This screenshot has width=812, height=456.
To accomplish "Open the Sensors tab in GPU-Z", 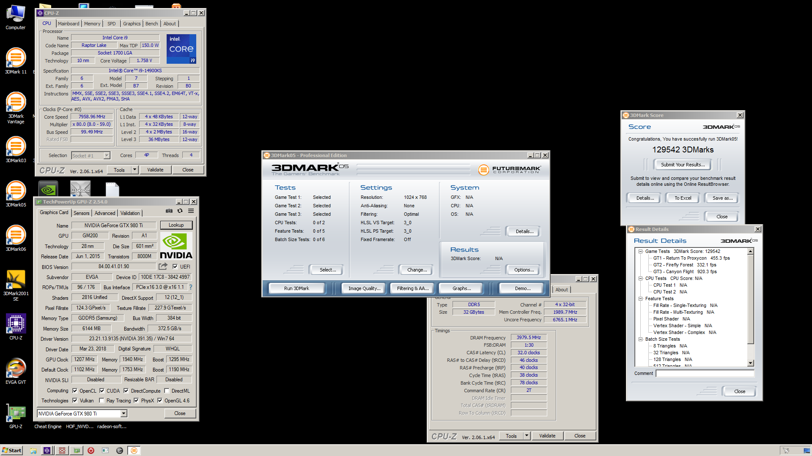I will [x=82, y=213].
